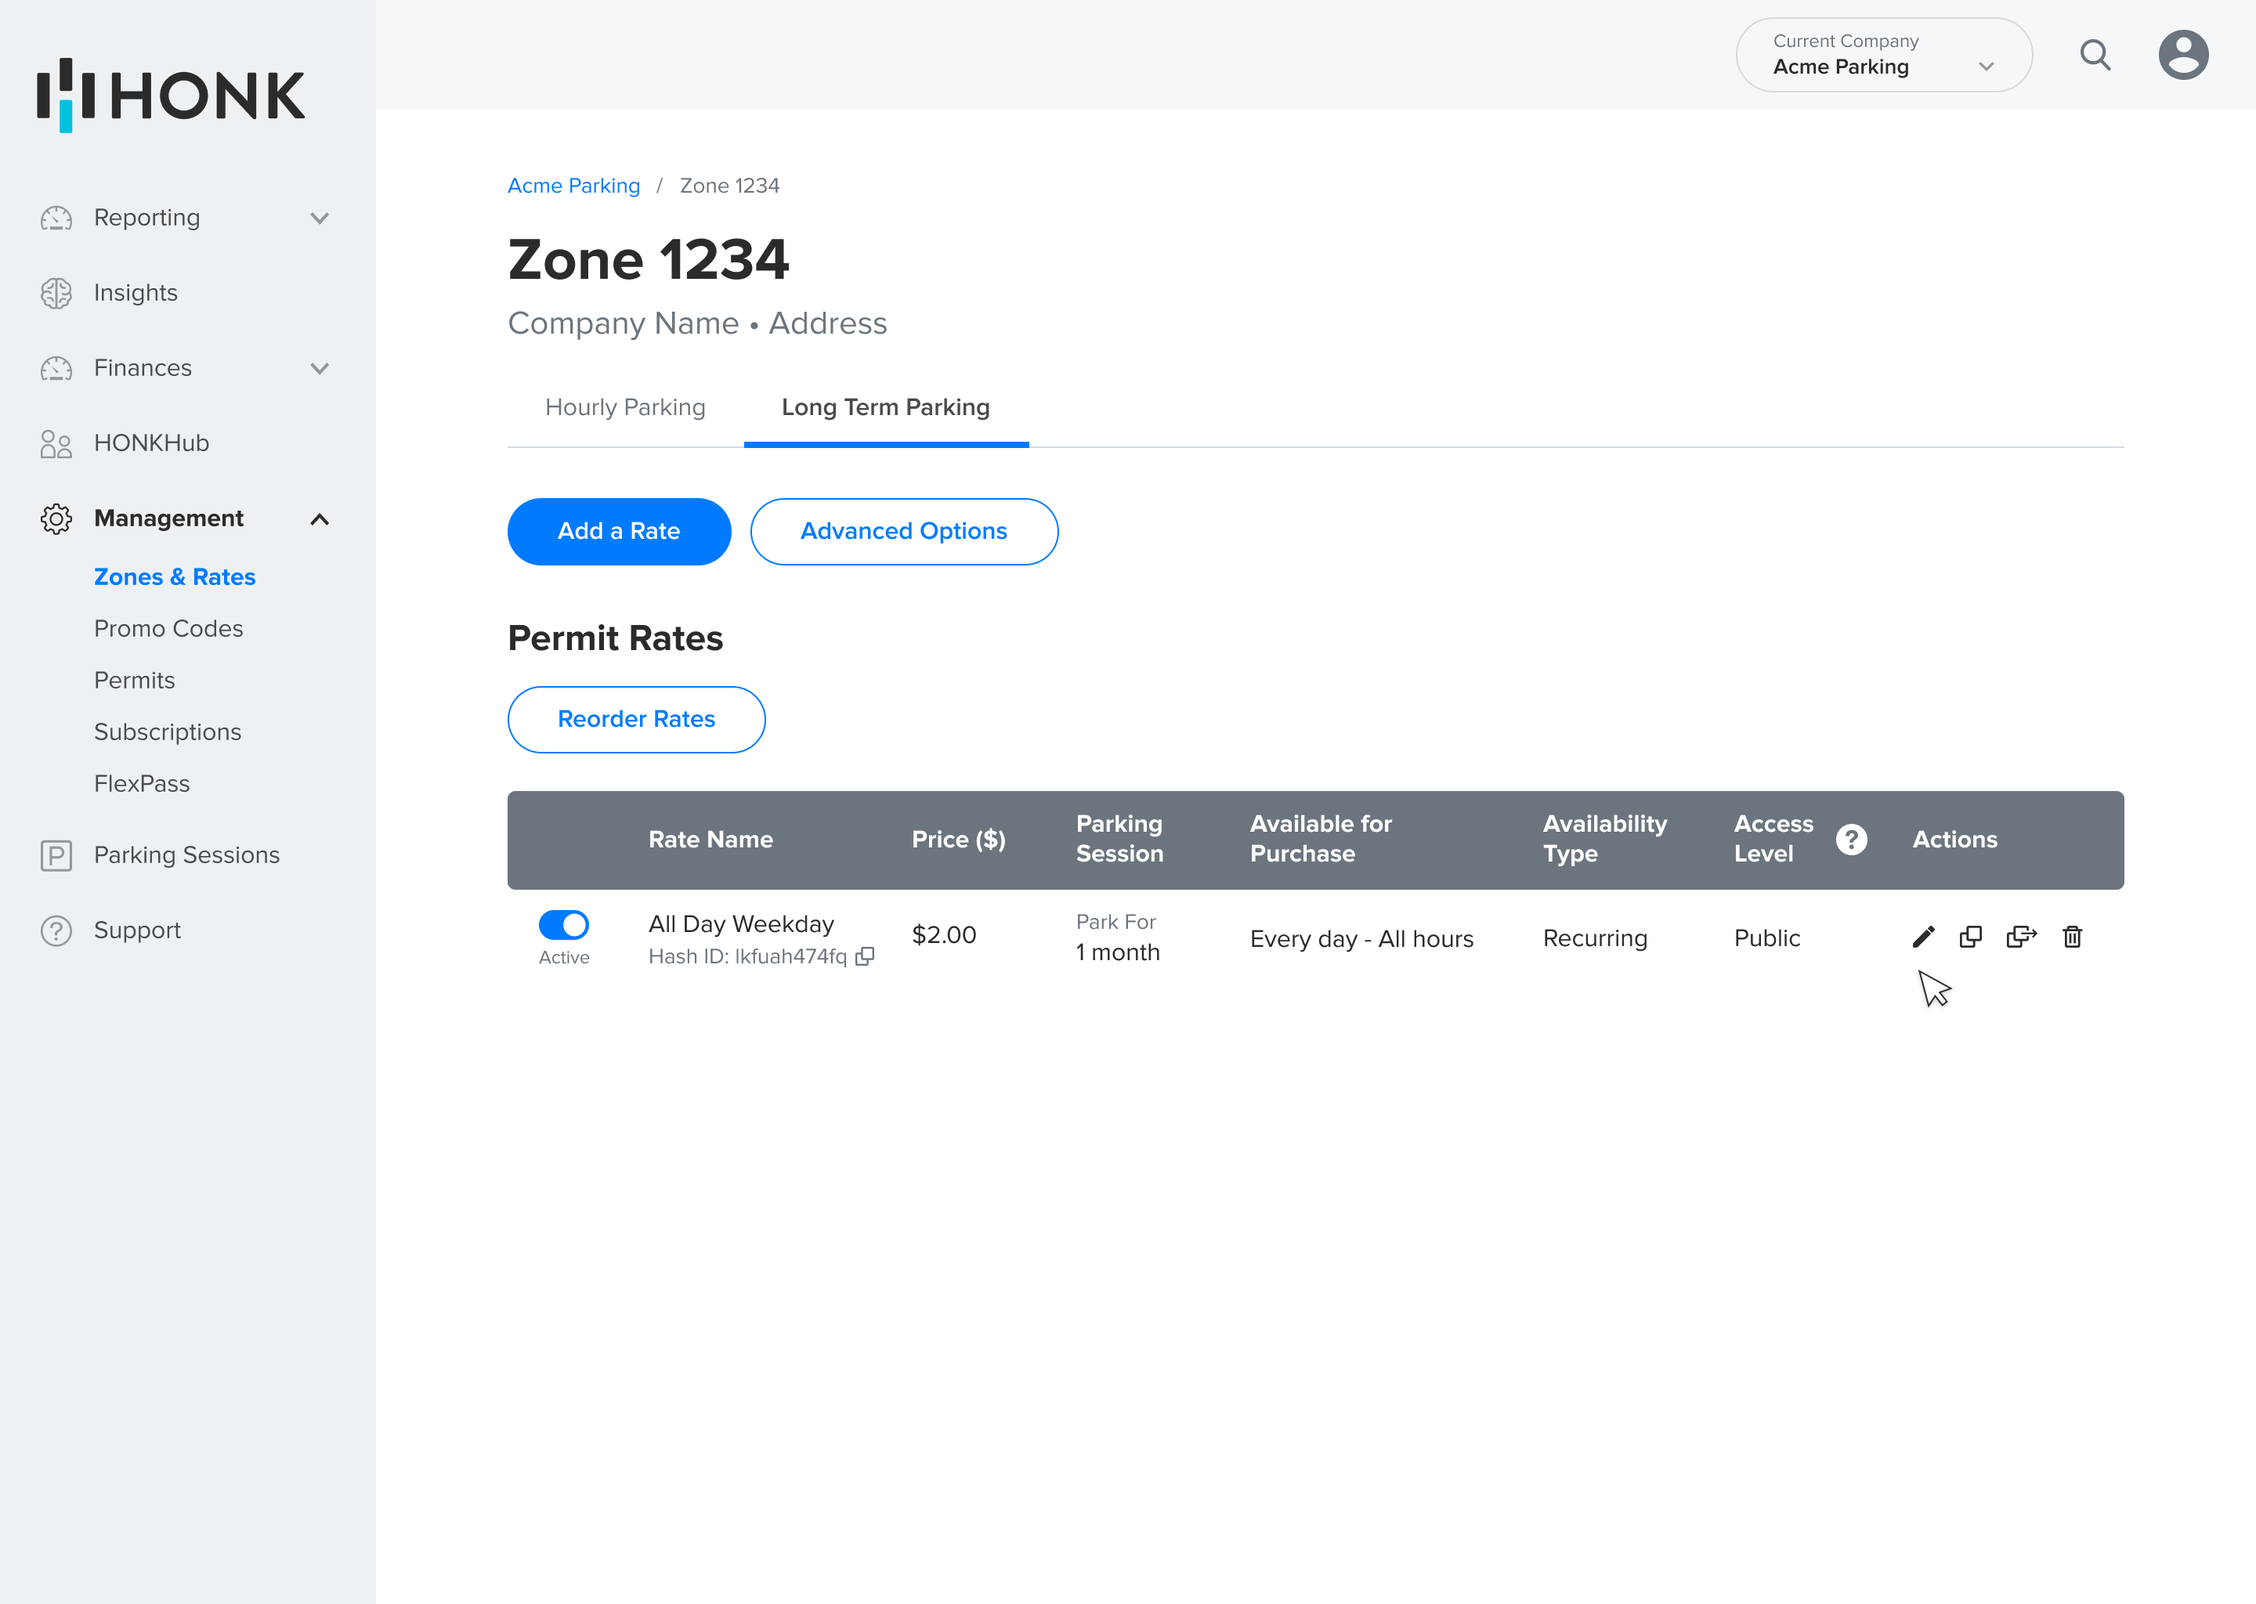
Task: Open Advanced Options
Action: click(x=903, y=531)
